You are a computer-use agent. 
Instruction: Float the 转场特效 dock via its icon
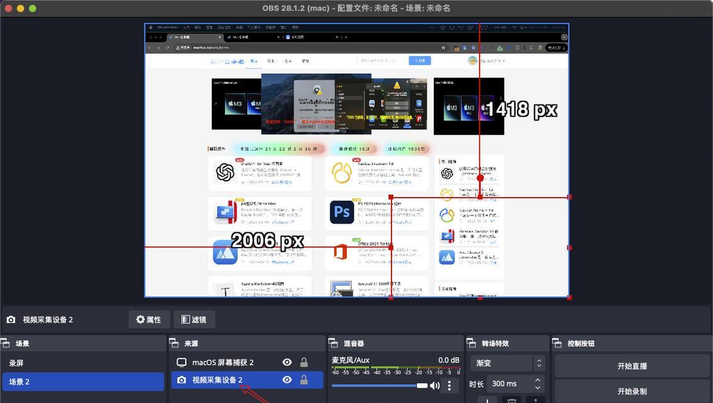[471, 343]
